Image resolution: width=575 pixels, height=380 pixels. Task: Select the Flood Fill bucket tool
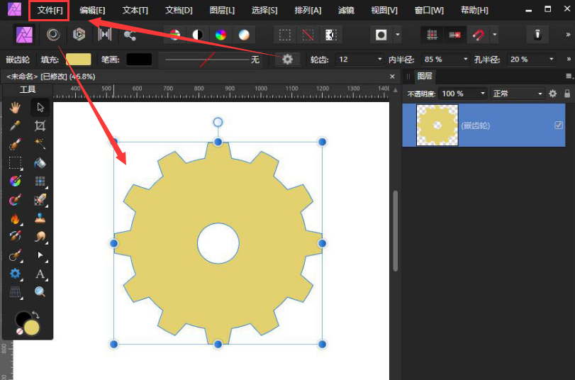pyautogui.click(x=40, y=162)
